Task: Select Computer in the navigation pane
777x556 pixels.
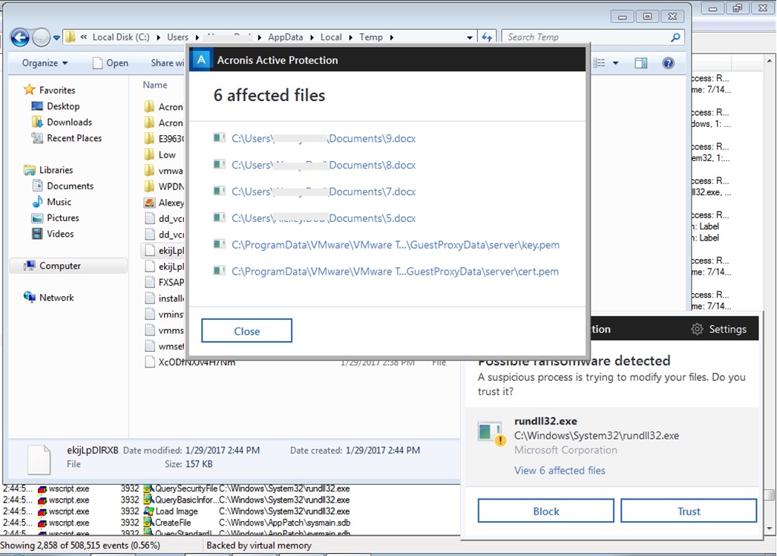Action: pyautogui.click(x=60, y=266)
